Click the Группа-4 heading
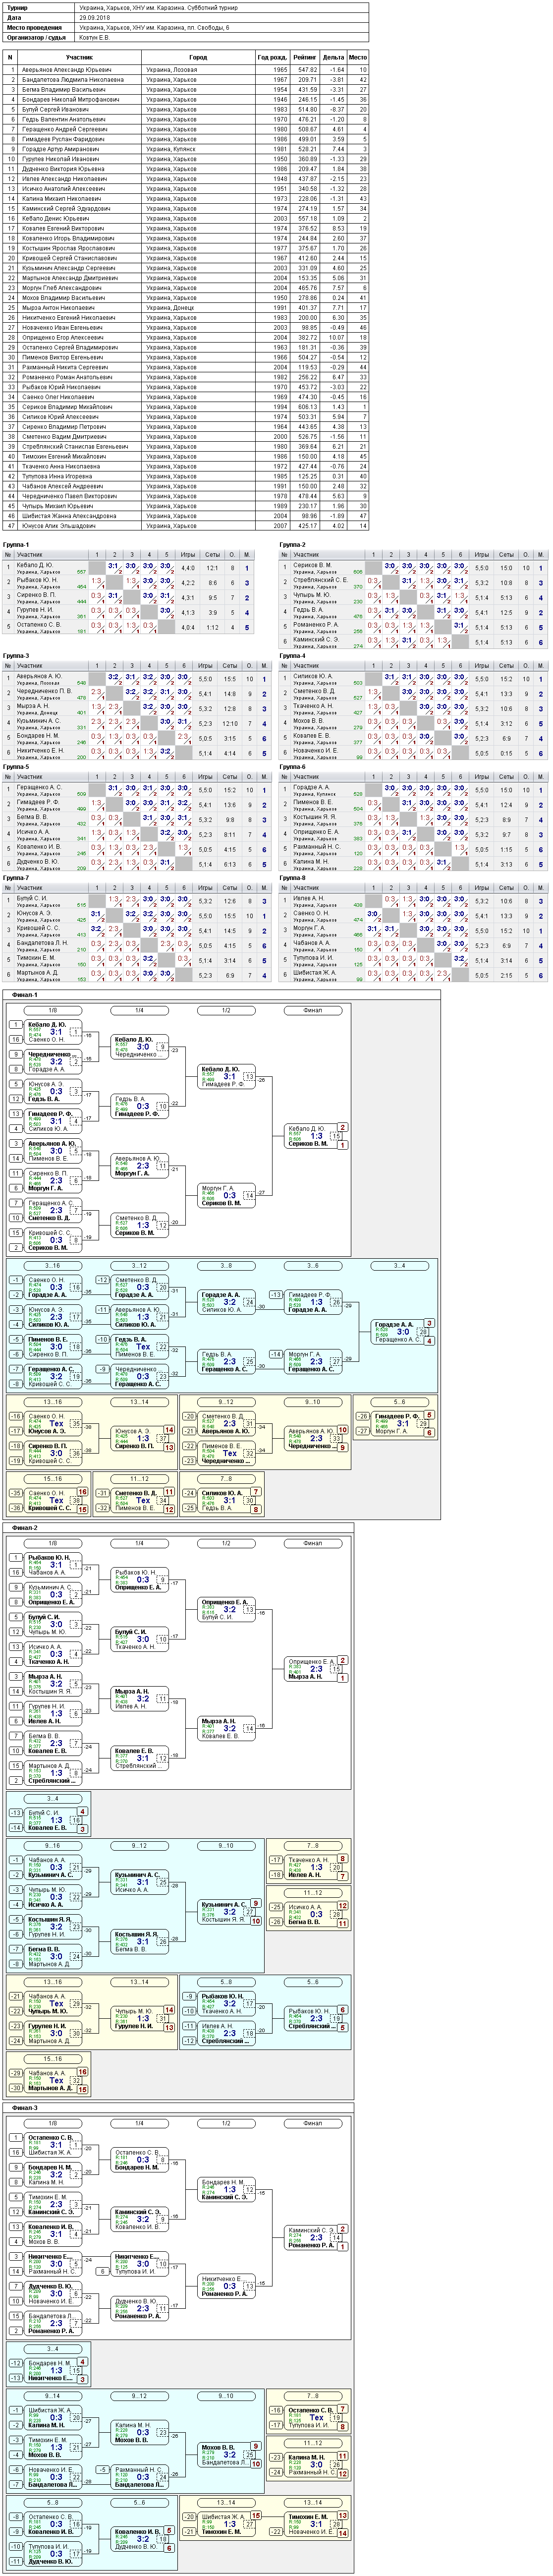This screenshot has width=553, height=2576. [293, 655]
